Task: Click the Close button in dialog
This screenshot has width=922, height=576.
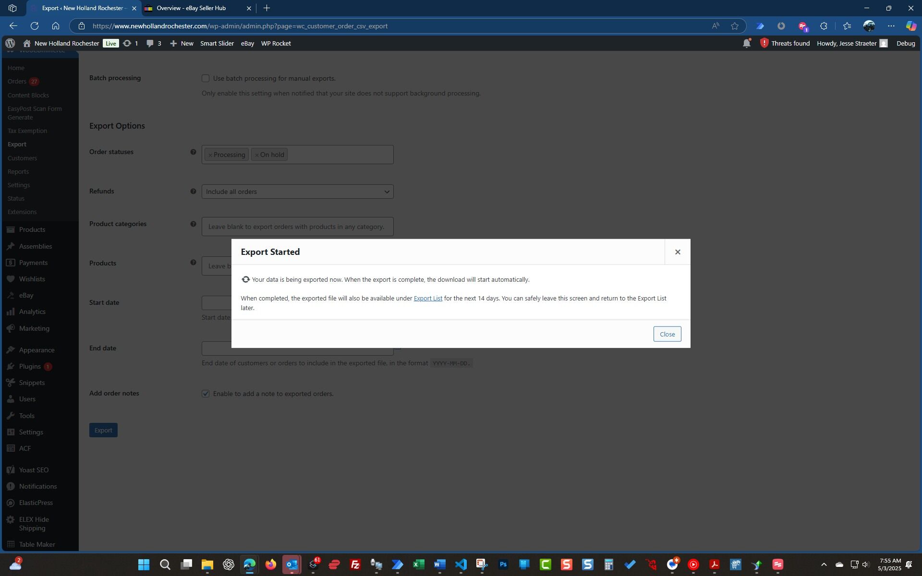Action: point(667,334)
